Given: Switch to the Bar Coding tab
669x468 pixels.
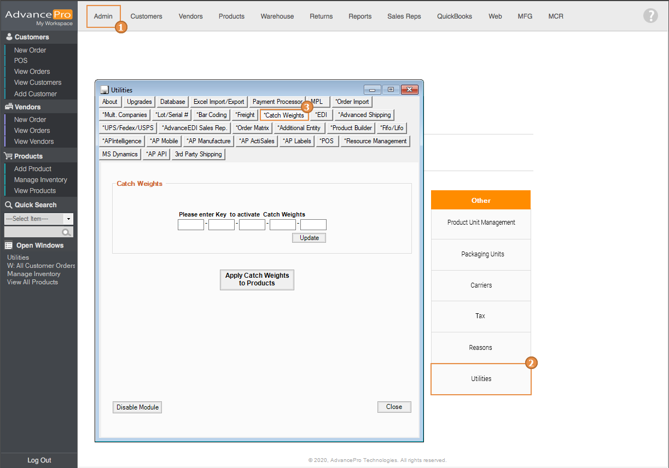Looking at the screenshot, I should tap(212, 115).
